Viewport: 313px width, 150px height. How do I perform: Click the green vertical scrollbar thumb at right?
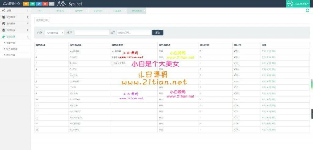click(x=312, y=82)
